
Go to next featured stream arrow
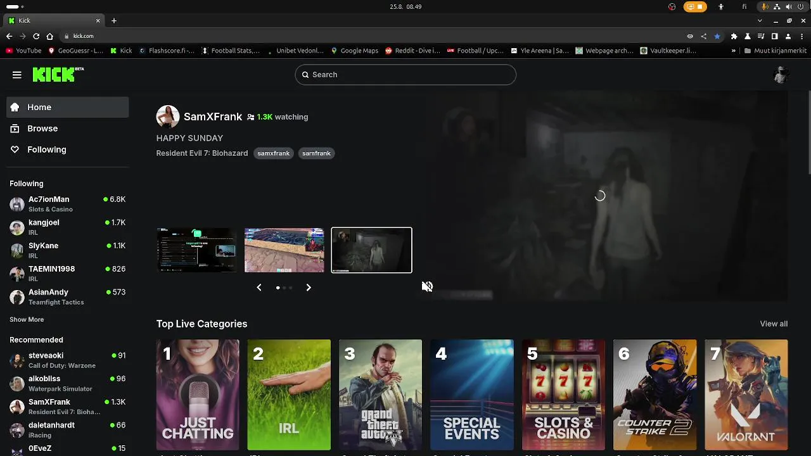pos(309,288)
